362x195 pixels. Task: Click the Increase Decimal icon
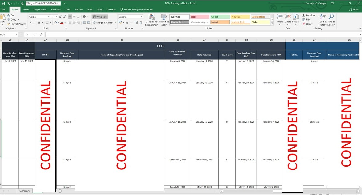tap(137, 22)
